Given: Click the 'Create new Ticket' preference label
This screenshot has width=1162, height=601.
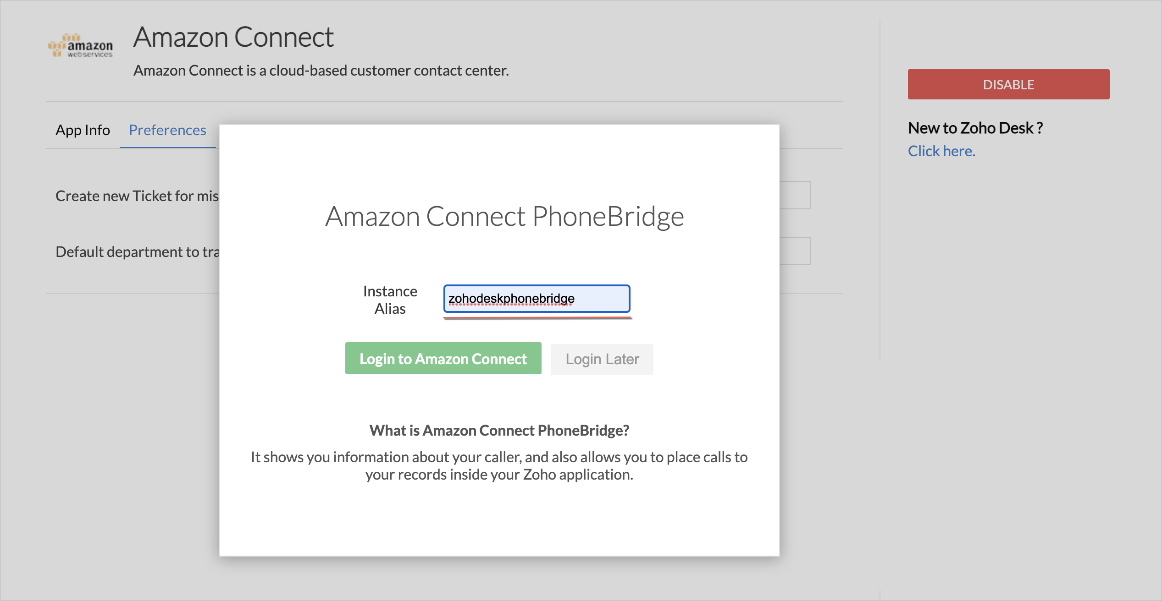Looking at the screenshot, I should (137, 196).
